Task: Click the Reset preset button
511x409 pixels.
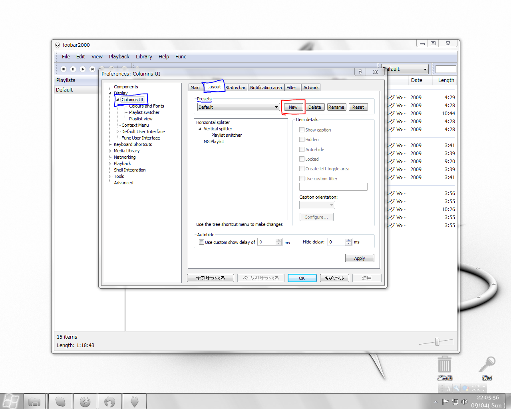Action: tap(358, 107)
